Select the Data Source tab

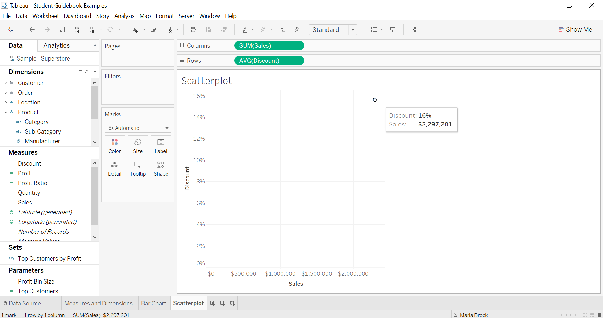[x=25, y=303]
